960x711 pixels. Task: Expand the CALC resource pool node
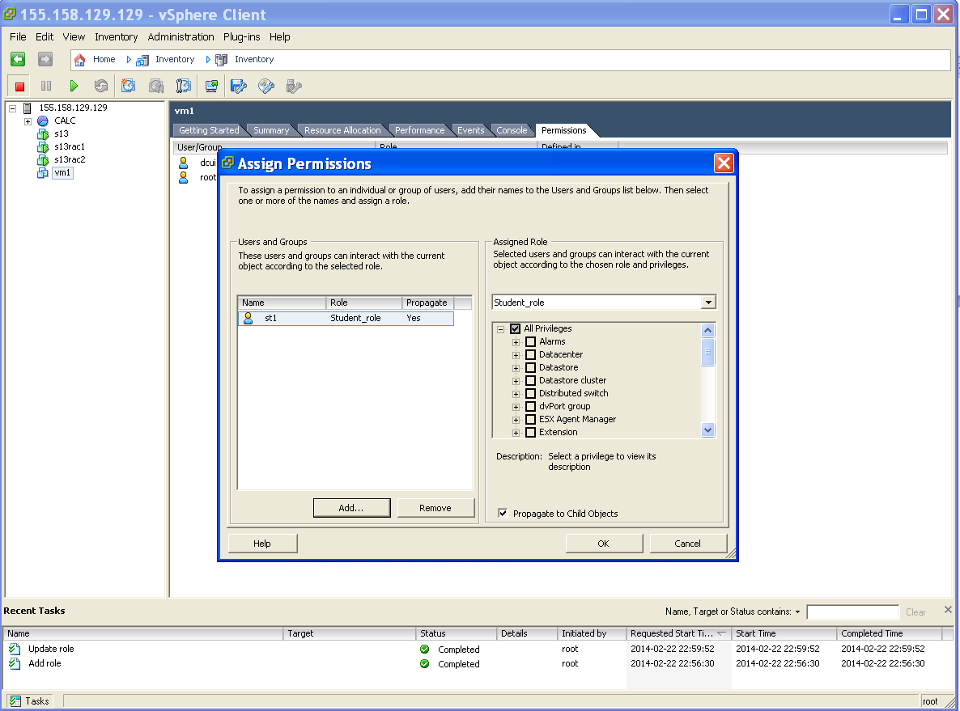(28, 122)
